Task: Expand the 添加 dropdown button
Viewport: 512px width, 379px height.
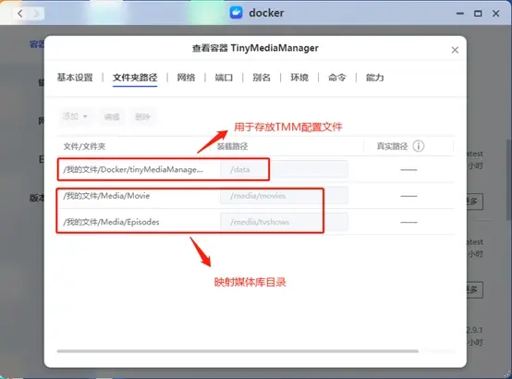Action: point(76,116)
